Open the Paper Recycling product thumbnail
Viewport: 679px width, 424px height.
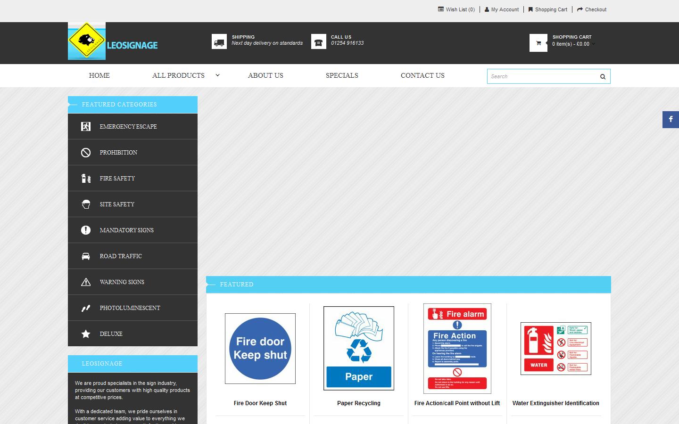click(x=359, y=348)
